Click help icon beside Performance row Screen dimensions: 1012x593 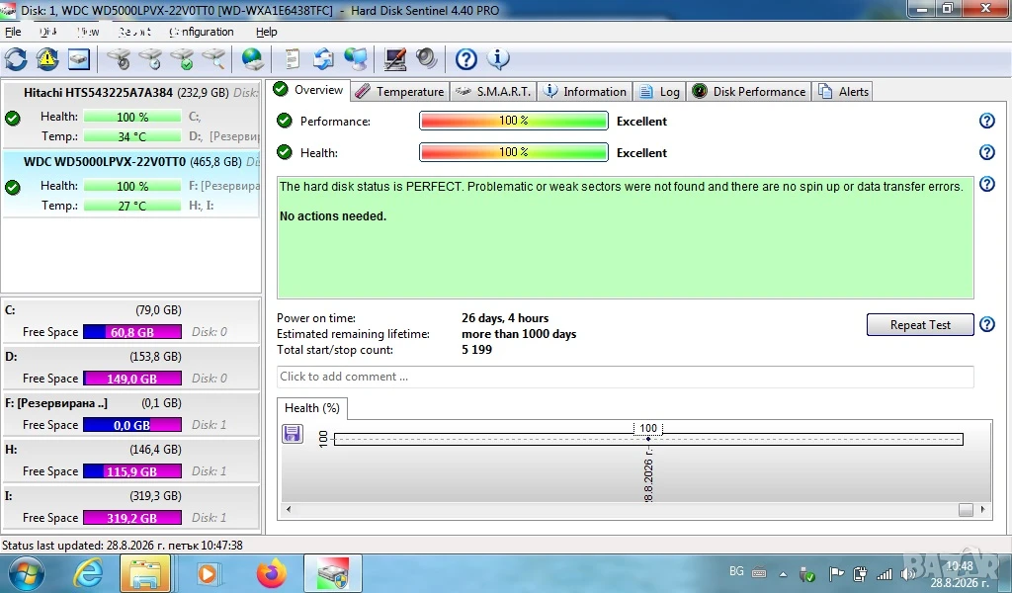[x=987, y=121]
